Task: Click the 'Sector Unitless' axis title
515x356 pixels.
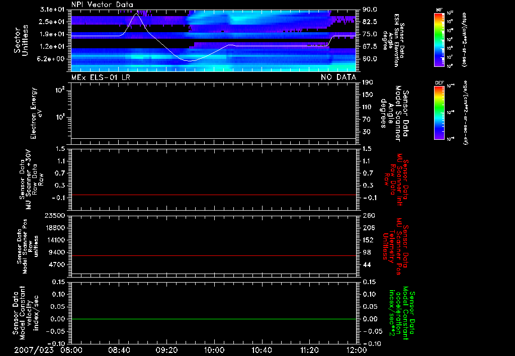Action: coord(21,40)
